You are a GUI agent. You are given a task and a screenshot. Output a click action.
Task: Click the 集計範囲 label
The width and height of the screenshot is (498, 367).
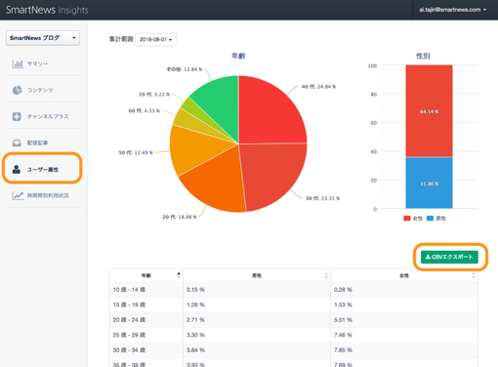click(x=121, y=39)
